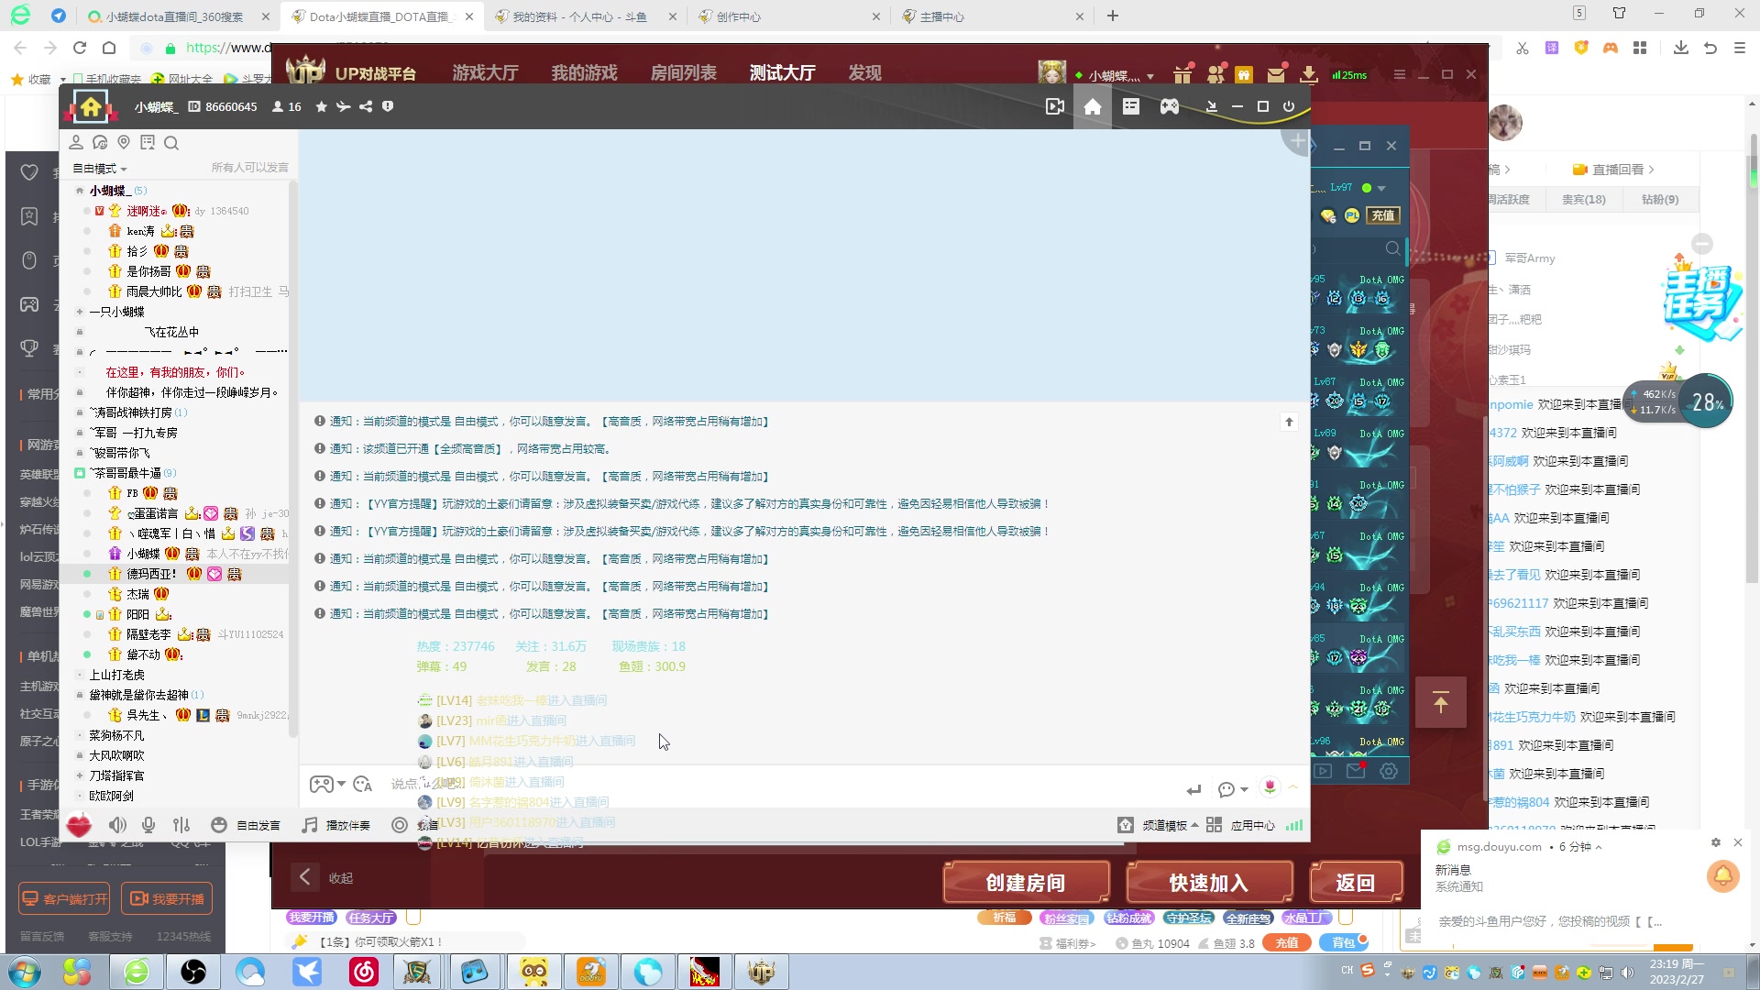Click the star favorite icon in YY header
Image resolution: width=1760 pixels, height=990 pixels.
click(321, 107)
